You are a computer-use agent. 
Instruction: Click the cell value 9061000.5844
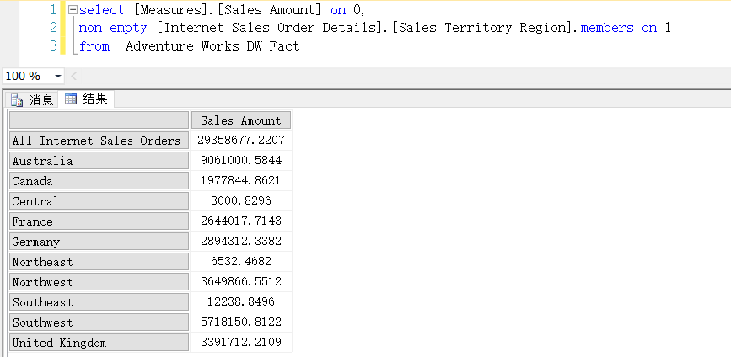(x=241, y=161)
